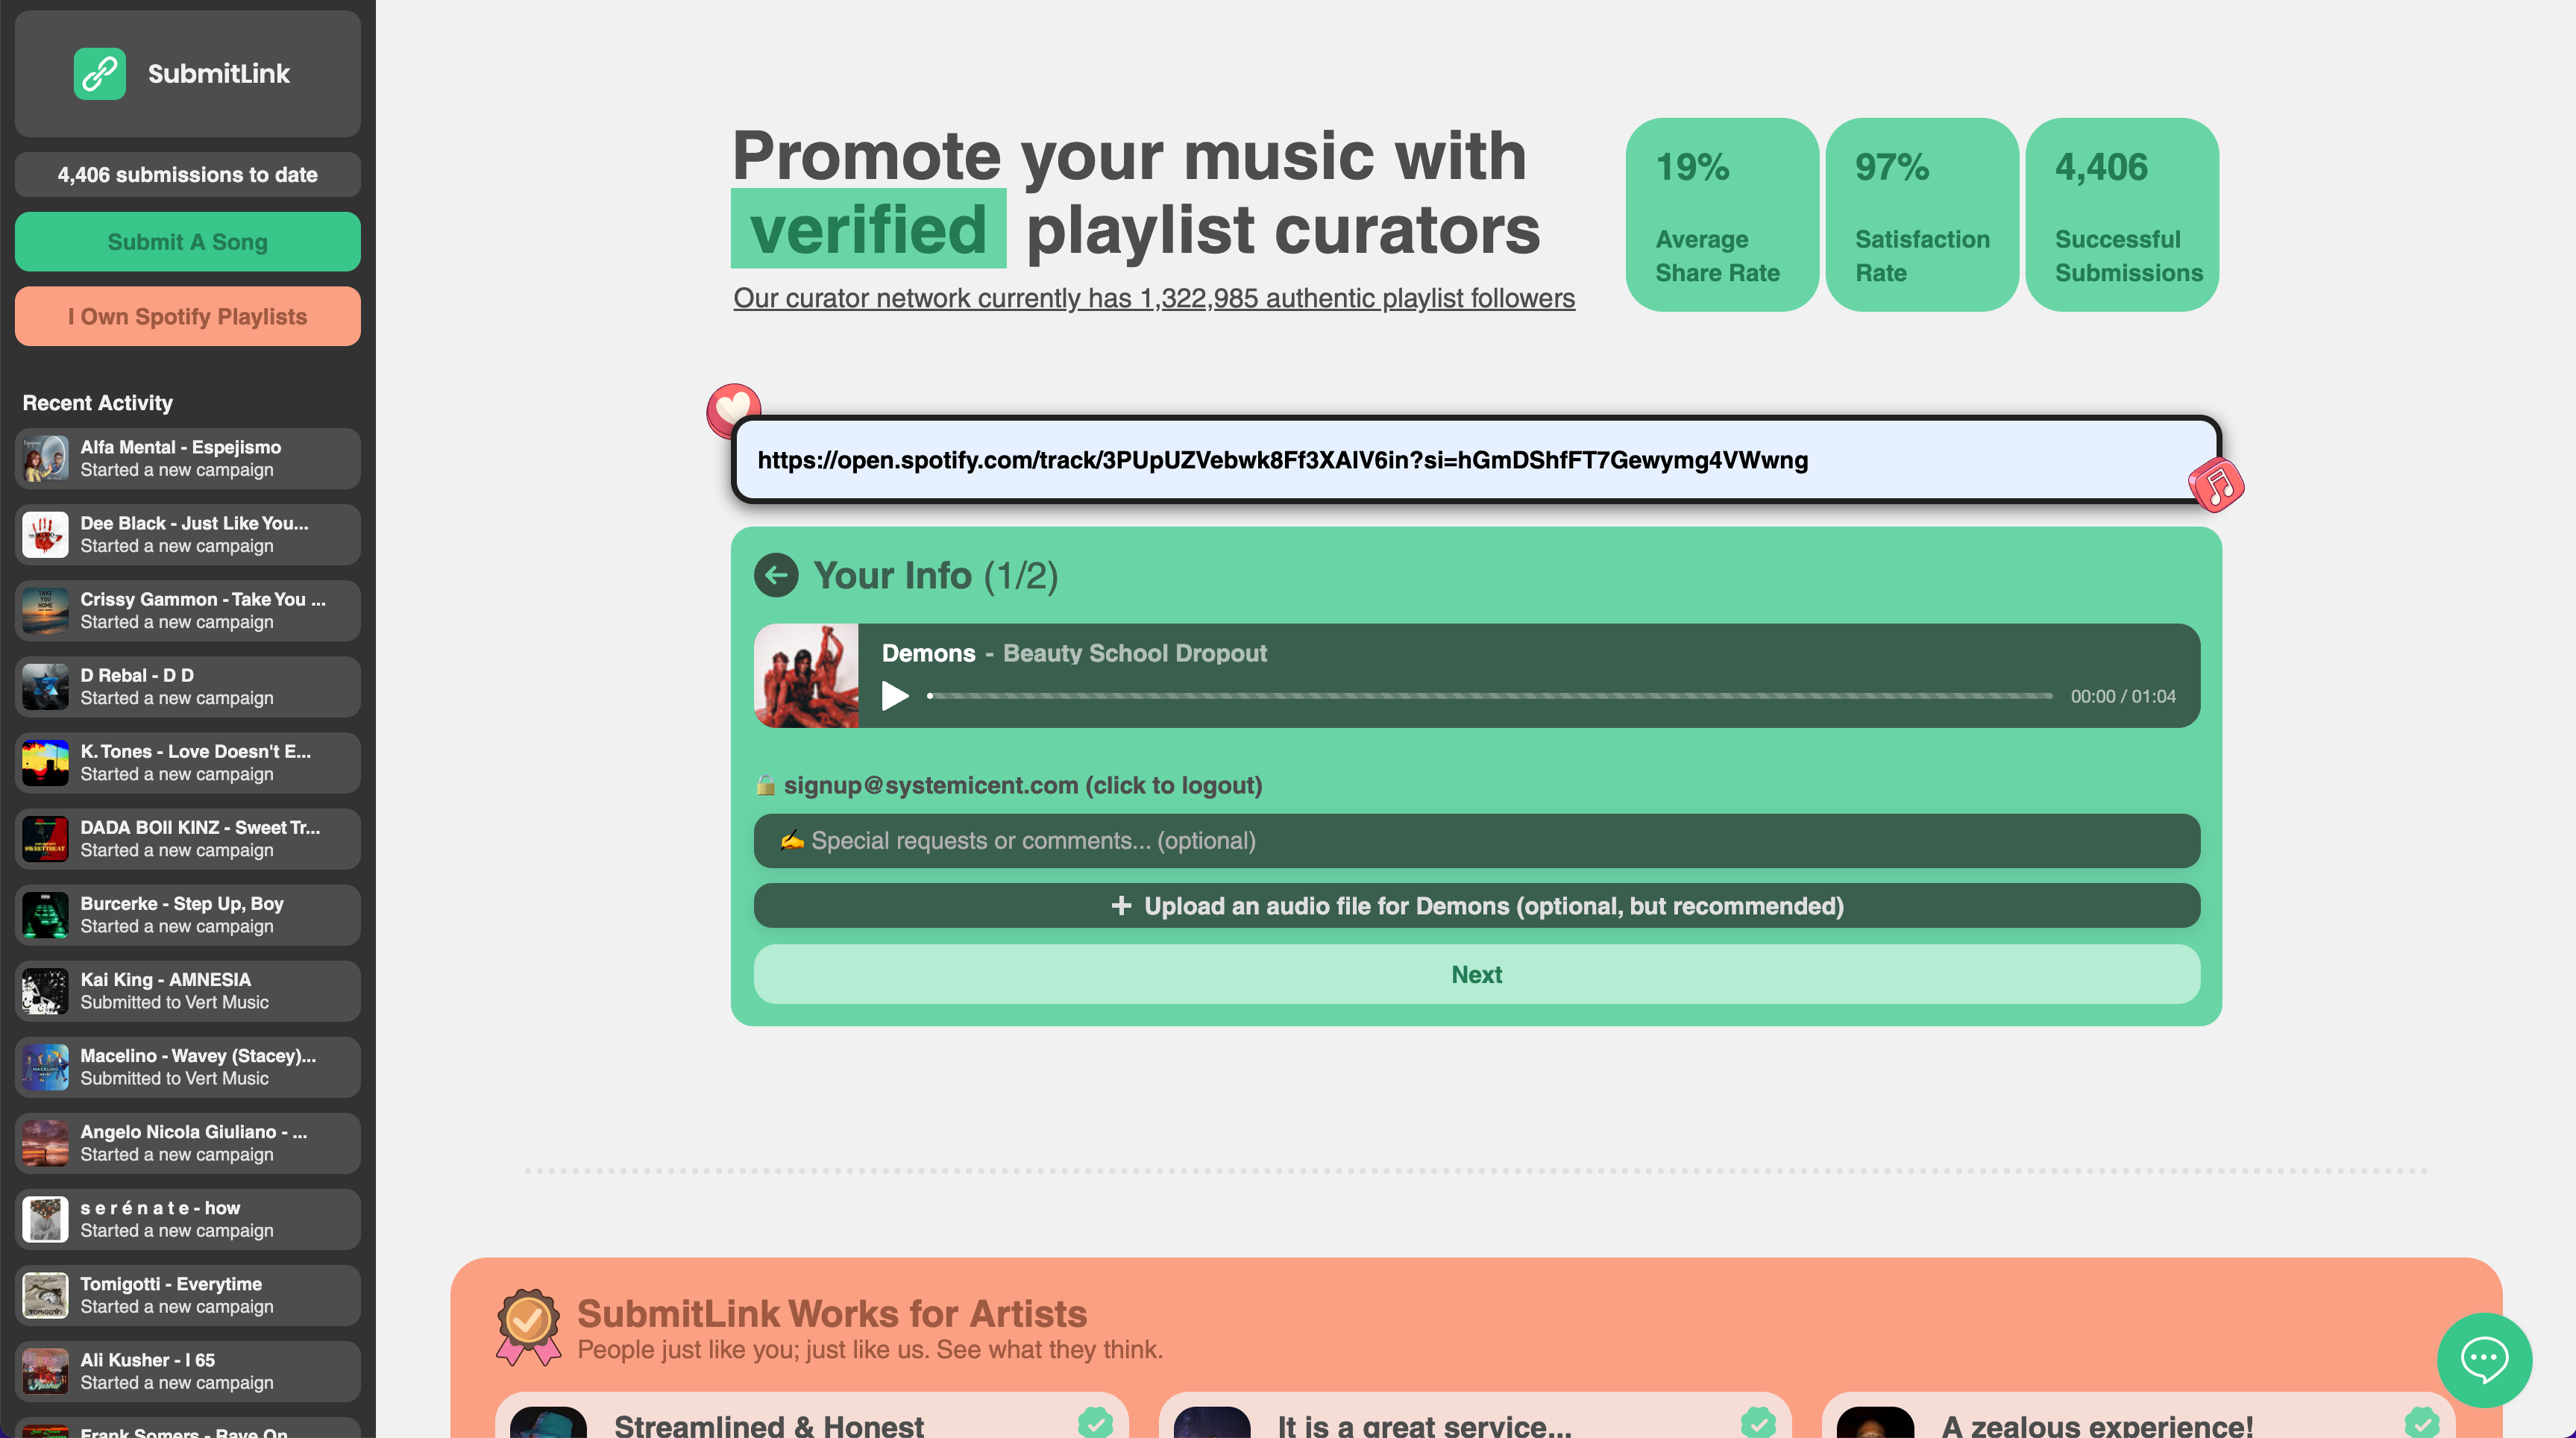This screenshot has height=1438, width=2576.
Task: Click the special requests comments field
Action: click(1476, 841)
